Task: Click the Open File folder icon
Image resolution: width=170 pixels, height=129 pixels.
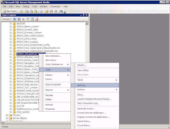Action: (x=47, y=11)
